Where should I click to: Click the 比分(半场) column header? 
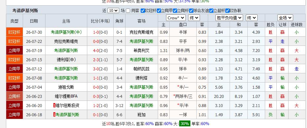[x=100, y=21]
